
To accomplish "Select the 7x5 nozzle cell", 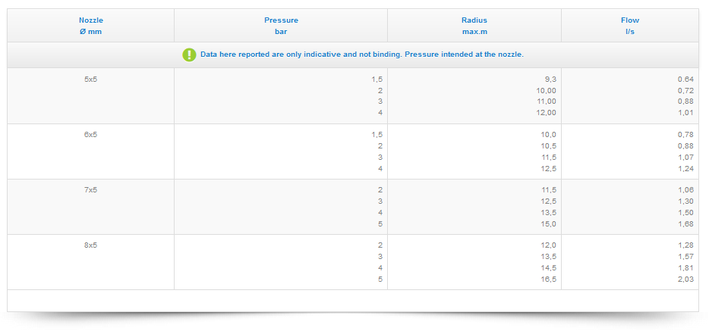I will coord(90,190).
